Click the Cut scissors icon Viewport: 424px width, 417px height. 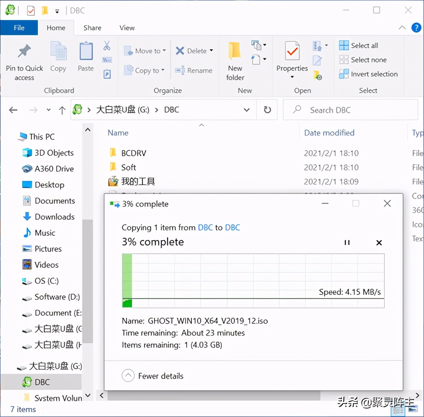pyautogui.click(x=107, y=46)
